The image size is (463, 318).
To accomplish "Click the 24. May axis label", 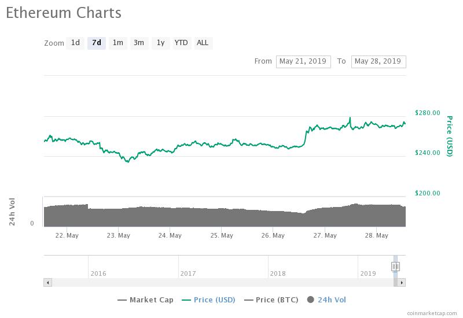I will click(170, 235).
